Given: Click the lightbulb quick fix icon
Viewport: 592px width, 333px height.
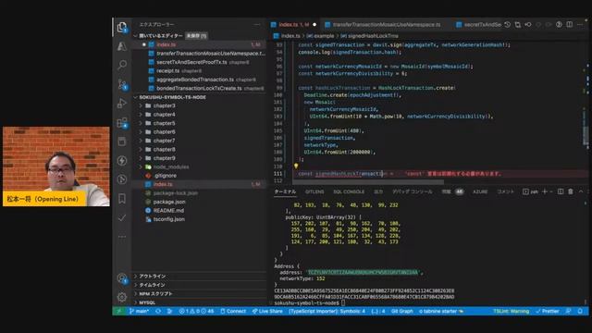Looking at the screenshot, I should coord(296,166).
